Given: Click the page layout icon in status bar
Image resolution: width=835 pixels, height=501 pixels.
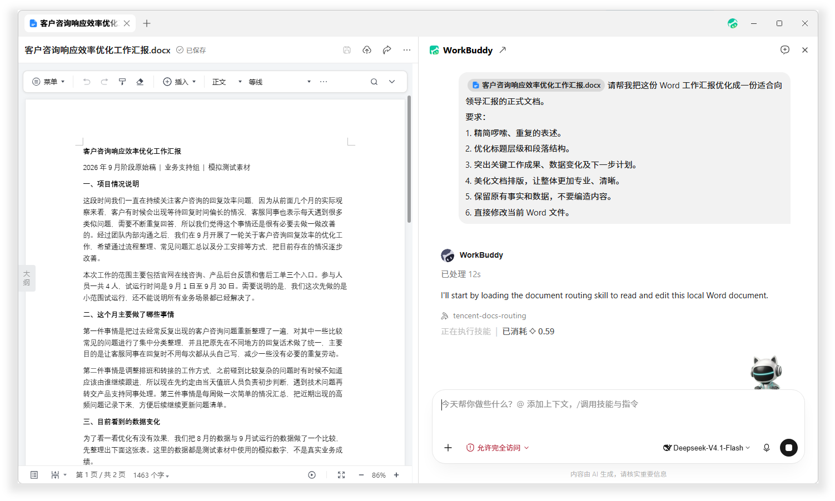Looking at the screenshot, I should [x=34, y=475].
